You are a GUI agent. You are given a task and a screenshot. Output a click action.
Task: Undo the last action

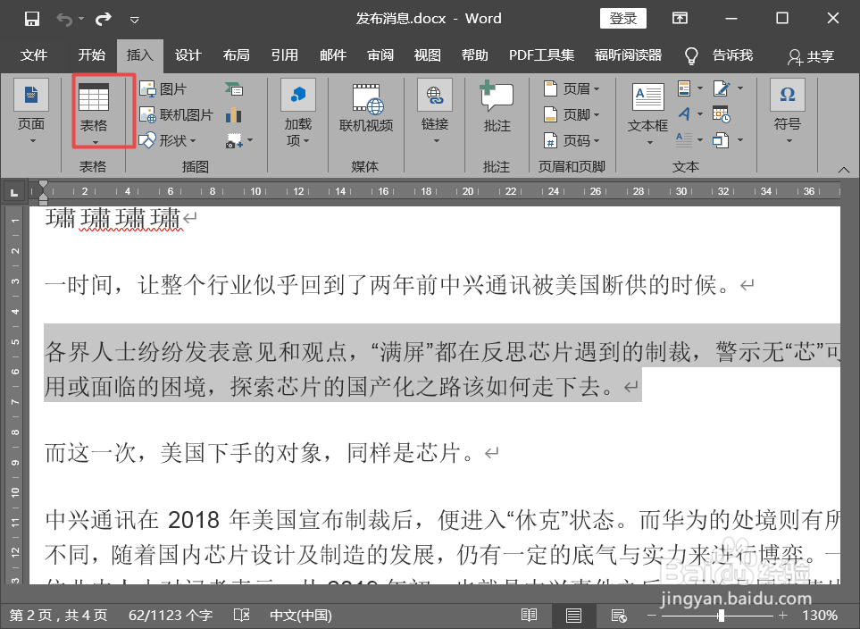pos(64,20)
